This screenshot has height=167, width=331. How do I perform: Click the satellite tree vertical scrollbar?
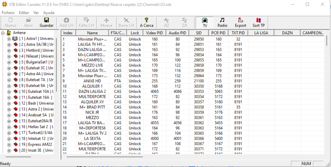click(56, 64)
